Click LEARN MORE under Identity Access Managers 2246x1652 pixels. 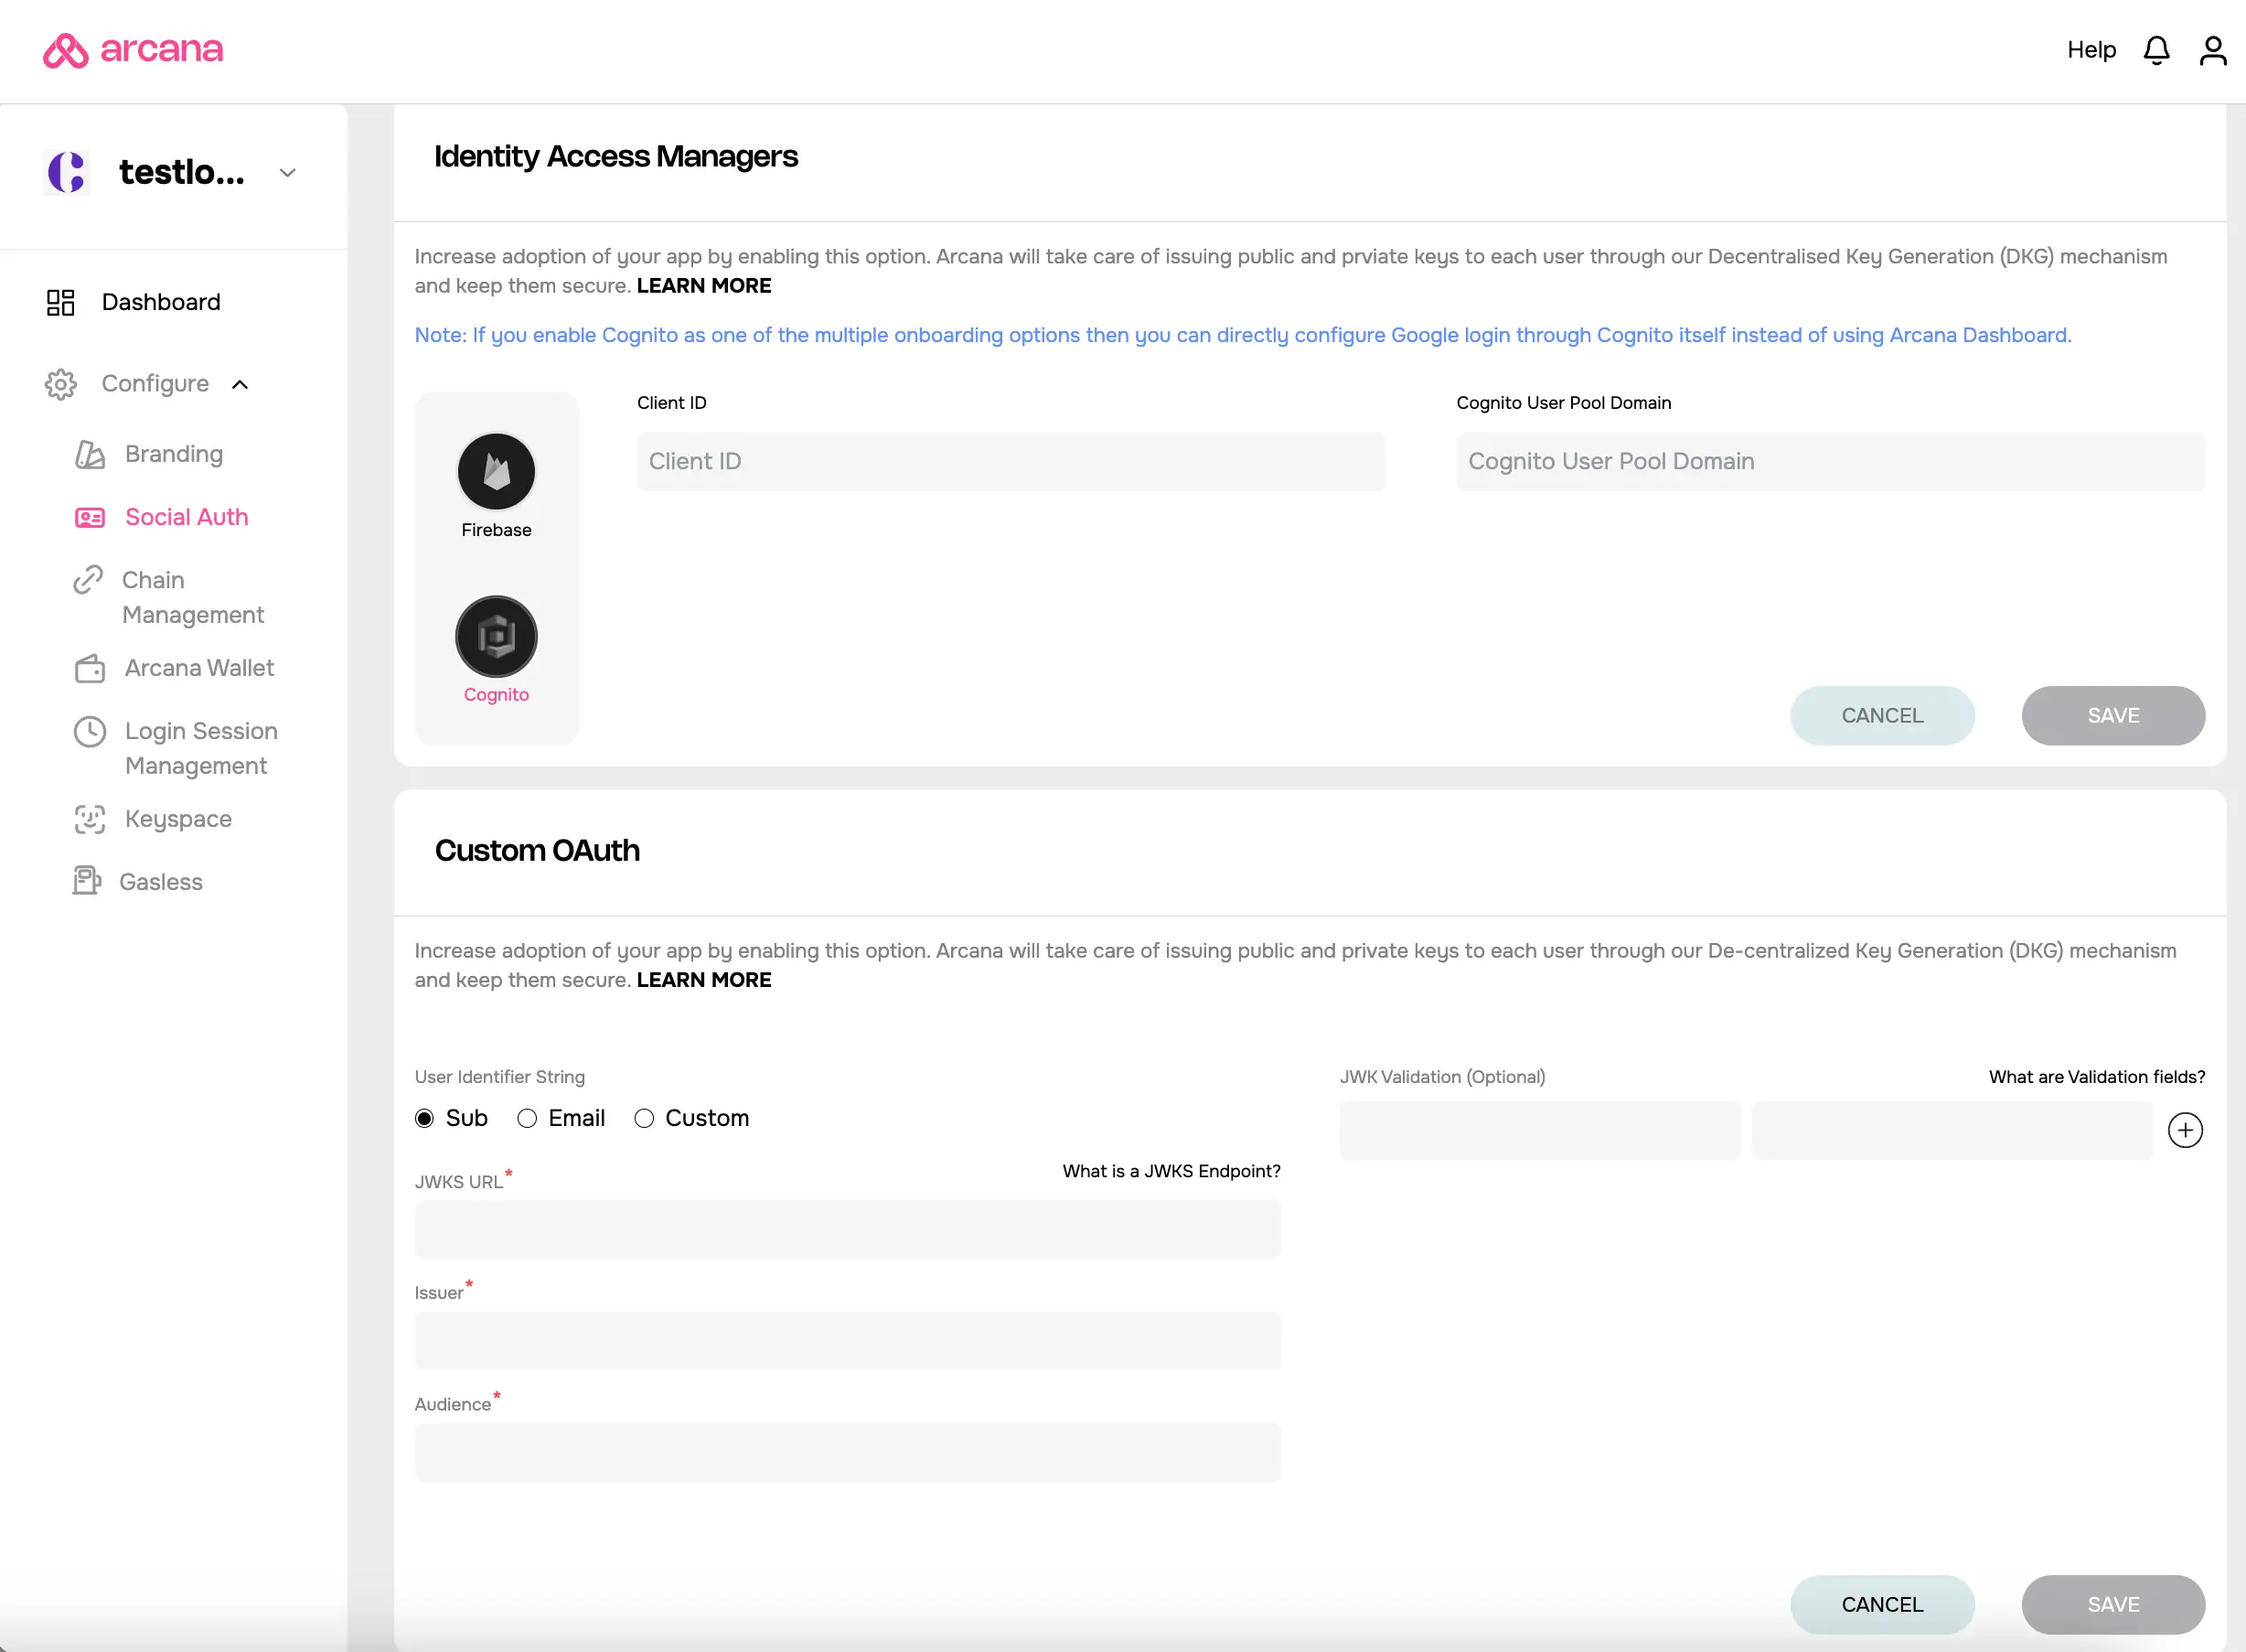pyautogui.click(x=703, y=286)
